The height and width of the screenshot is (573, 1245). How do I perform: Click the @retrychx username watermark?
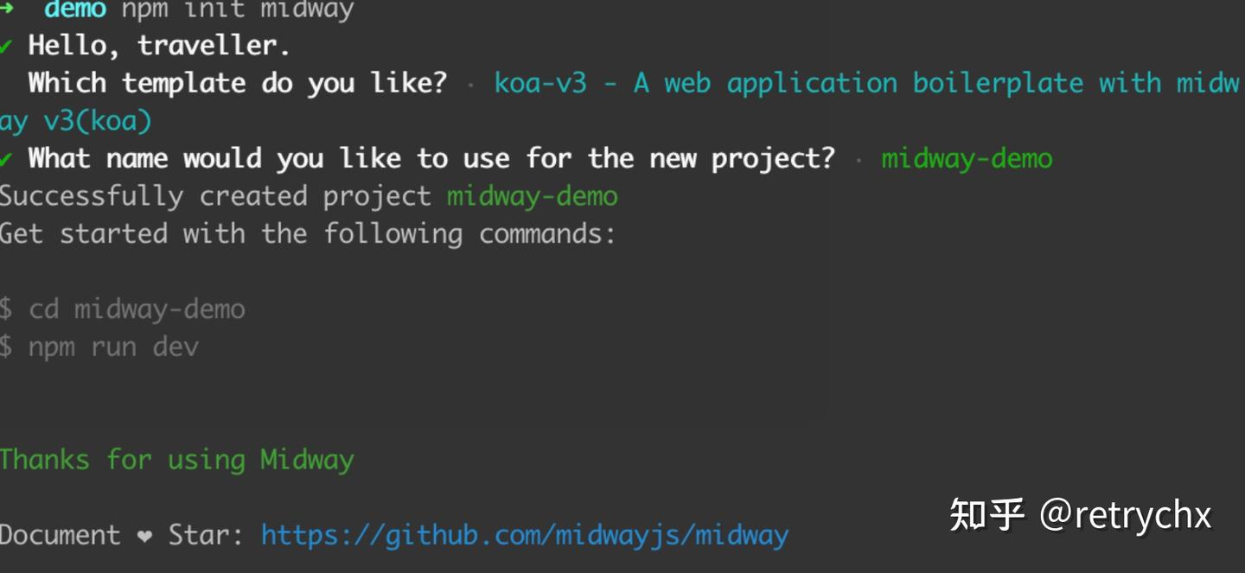pos(1126,515)
